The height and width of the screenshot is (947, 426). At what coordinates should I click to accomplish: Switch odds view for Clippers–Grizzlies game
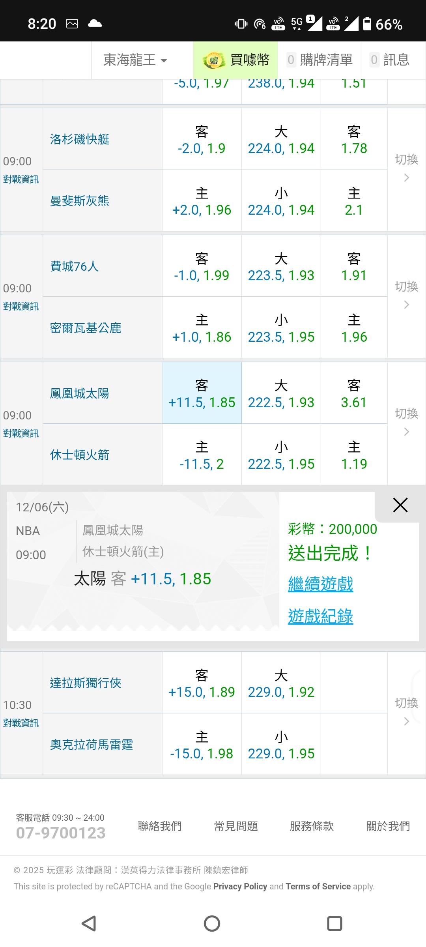pyautogui.click(x=406, y=169)
